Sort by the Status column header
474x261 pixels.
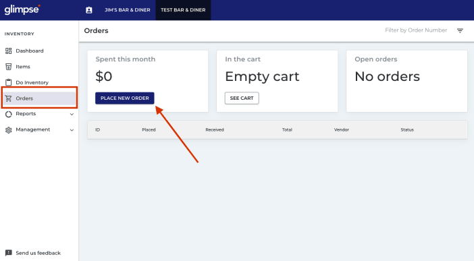(x=407, y=129)
